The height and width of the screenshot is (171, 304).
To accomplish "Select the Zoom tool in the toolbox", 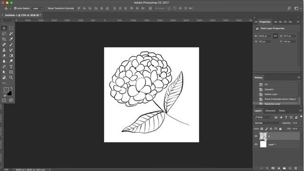I will pos(11,77).
